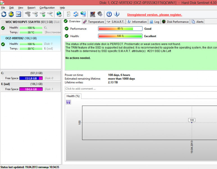Viewport: 217px width, 169px height.
Task: Switch to the Temperature tab
Action: pos(94,22)
